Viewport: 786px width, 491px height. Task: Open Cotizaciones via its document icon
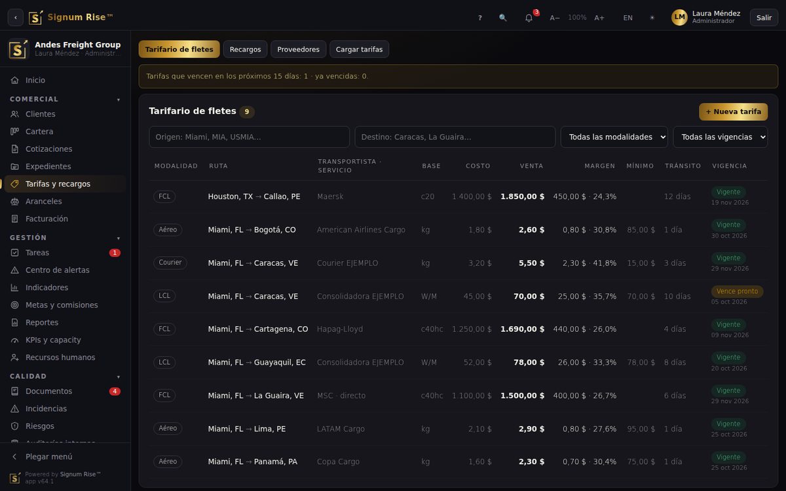(x=14, y=149)
